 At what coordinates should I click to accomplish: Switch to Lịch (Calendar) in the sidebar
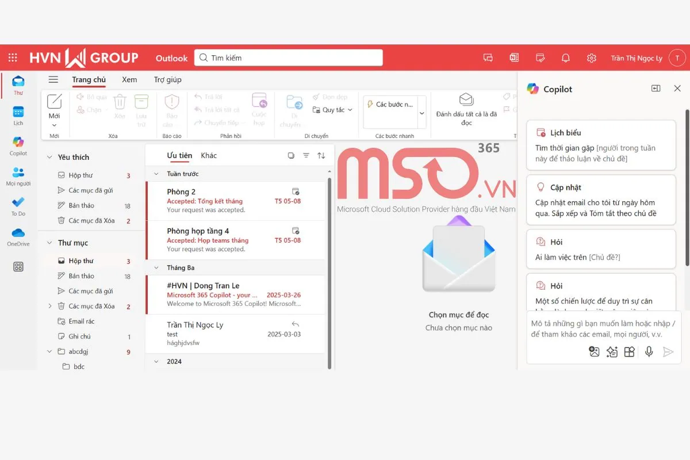[x=18, y=113]
